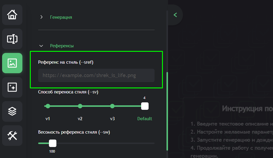Click the active image generation sidebar icon

12,63
